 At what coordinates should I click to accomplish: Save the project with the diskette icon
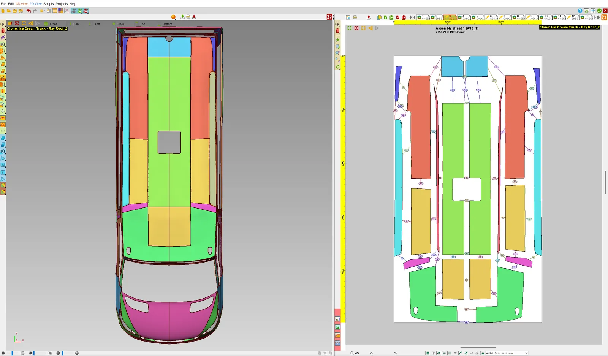tap(15, 11)
